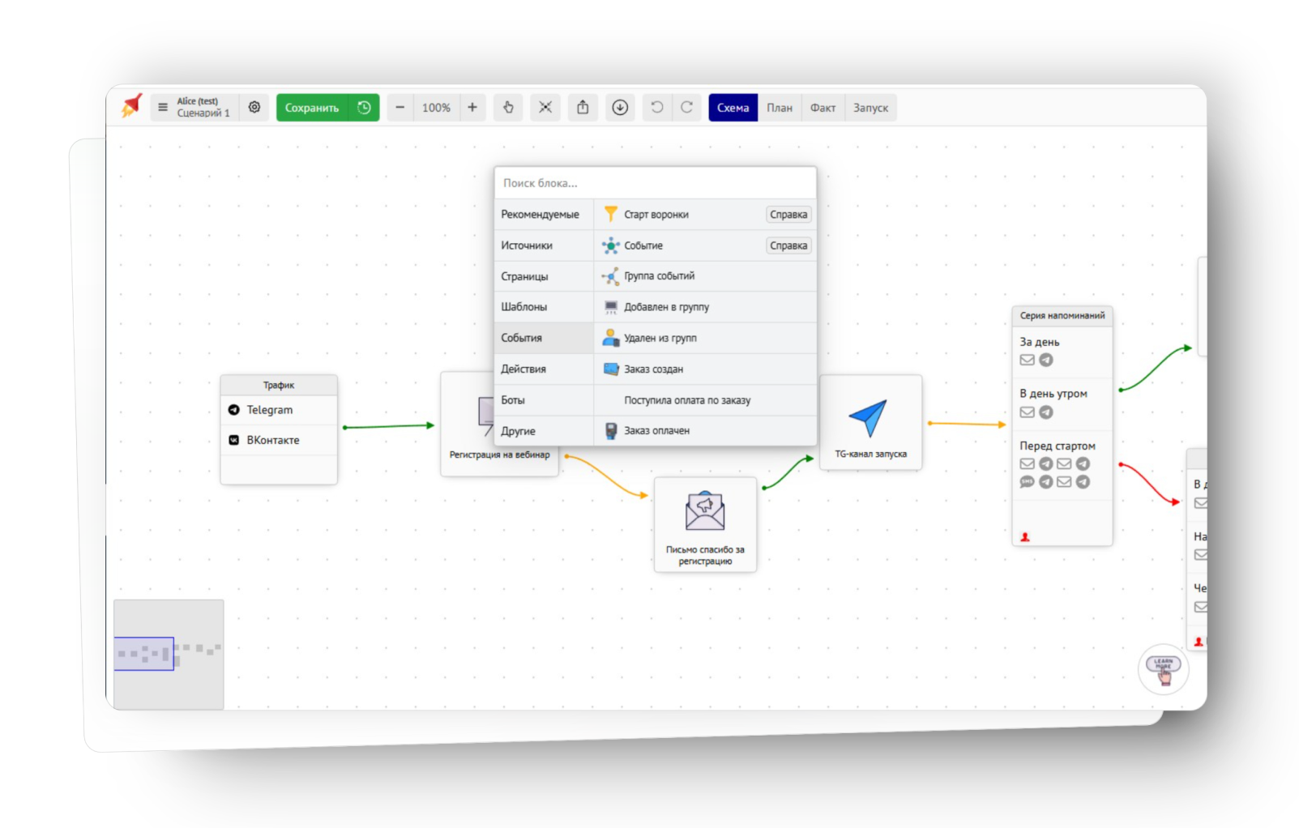This screenshot has height=828, width=1299.
Task: Open the hamburger menu next to scenario name
Action: point(163,107)
